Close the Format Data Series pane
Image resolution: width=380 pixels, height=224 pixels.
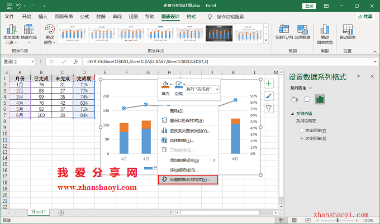coord(372,76)
